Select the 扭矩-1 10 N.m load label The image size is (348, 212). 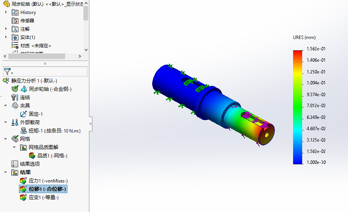55,131
